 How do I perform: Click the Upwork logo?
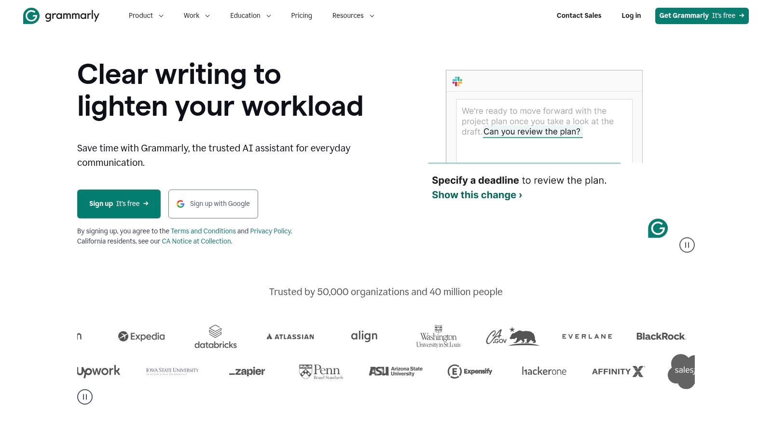pyautogui.click(x=98, y=371)
